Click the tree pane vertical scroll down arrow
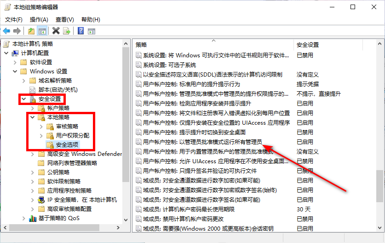 [x=126, y=220]
